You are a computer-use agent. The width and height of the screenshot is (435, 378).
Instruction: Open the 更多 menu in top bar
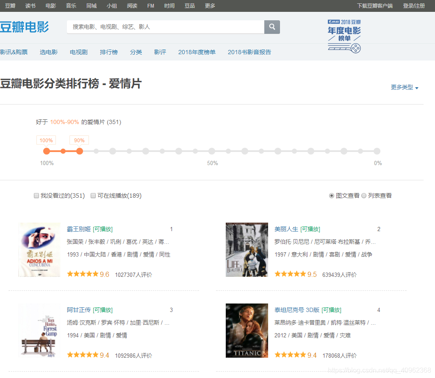click(210, 6)
